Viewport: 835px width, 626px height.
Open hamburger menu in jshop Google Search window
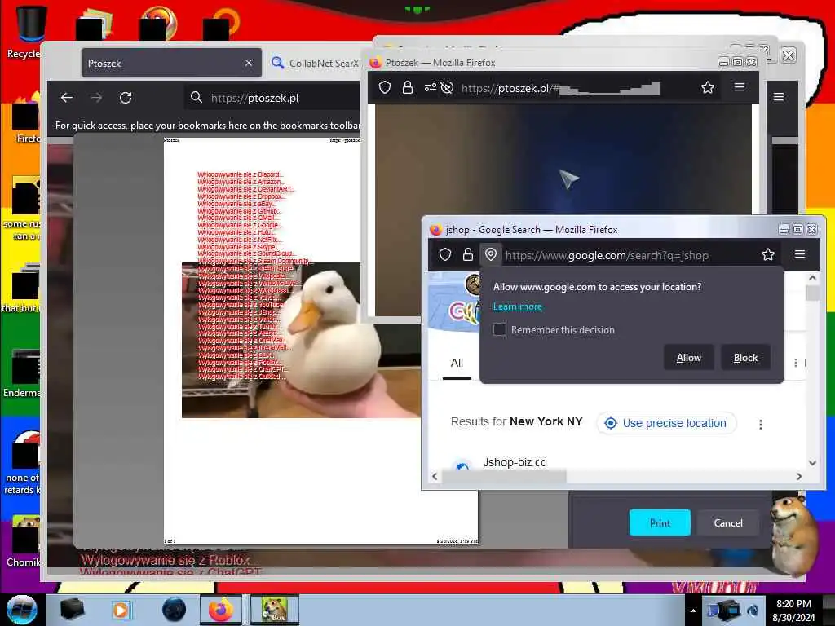click(799, 254)
